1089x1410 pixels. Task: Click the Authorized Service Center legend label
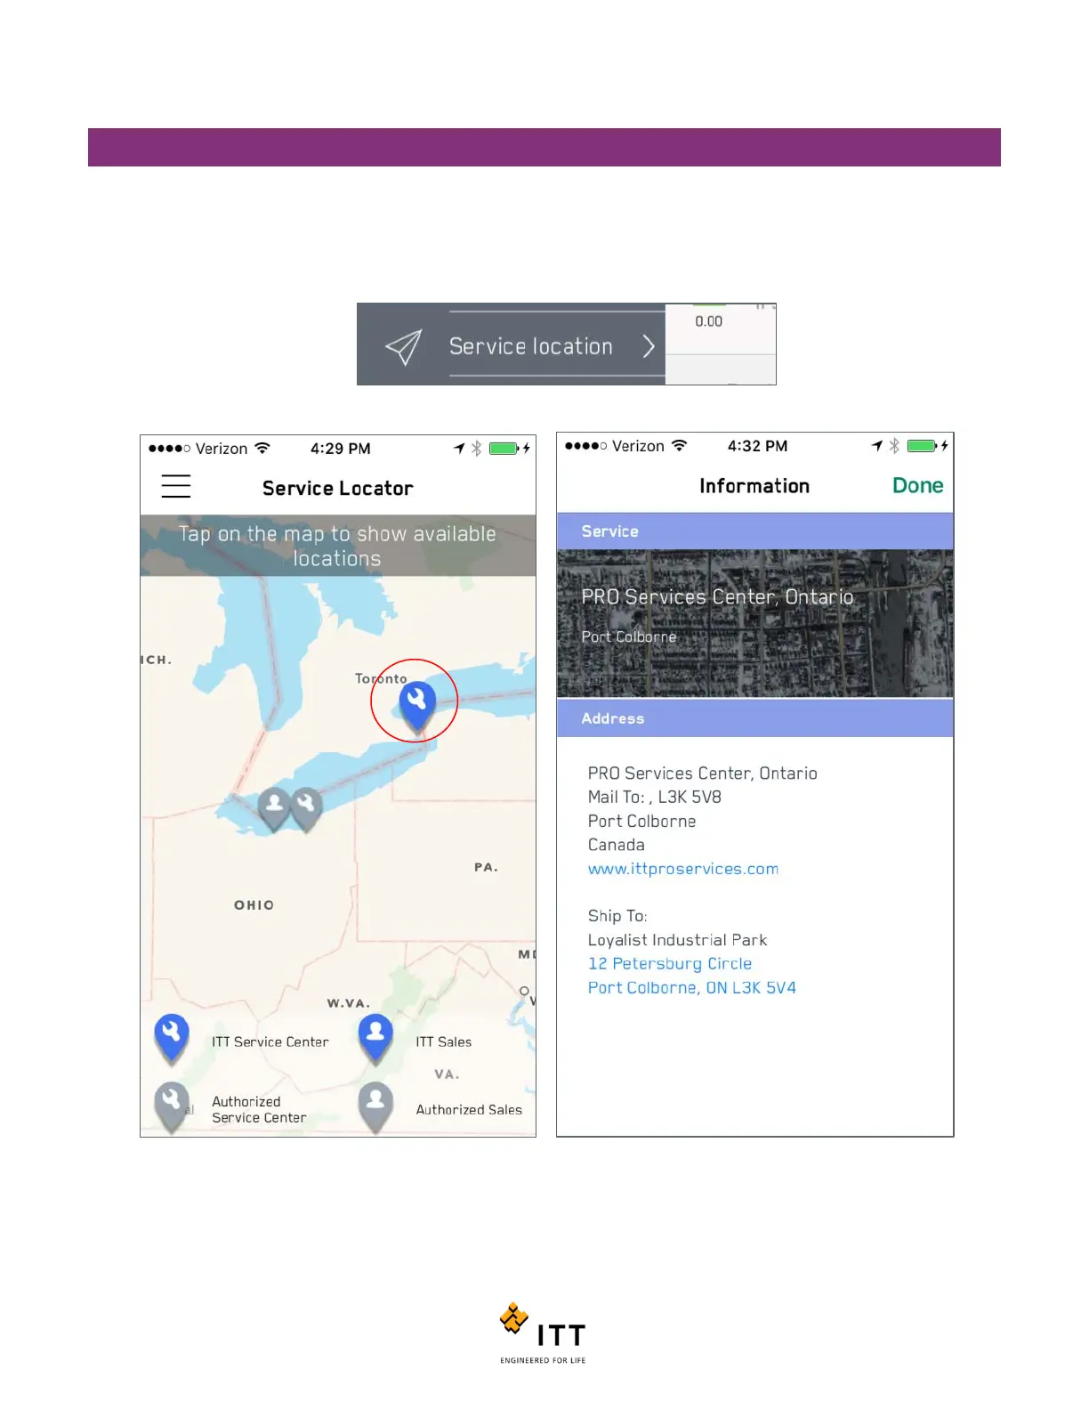pyautogui.click(x=259, y=1109)
